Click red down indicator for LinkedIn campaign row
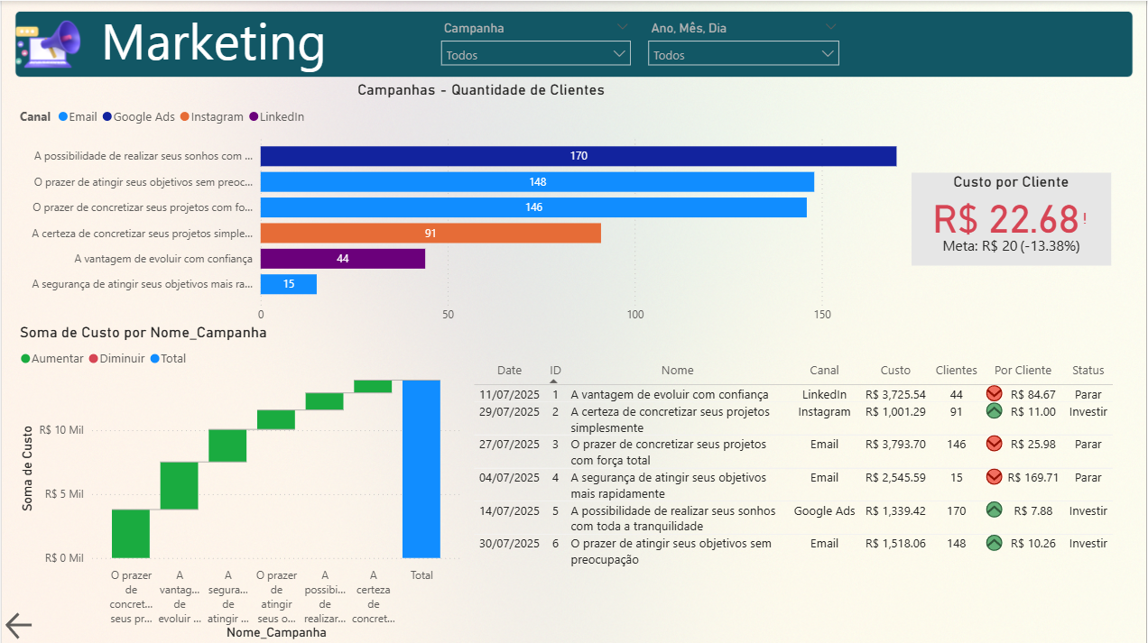This screenshot has height=643, width=1148. coord(994,394)
